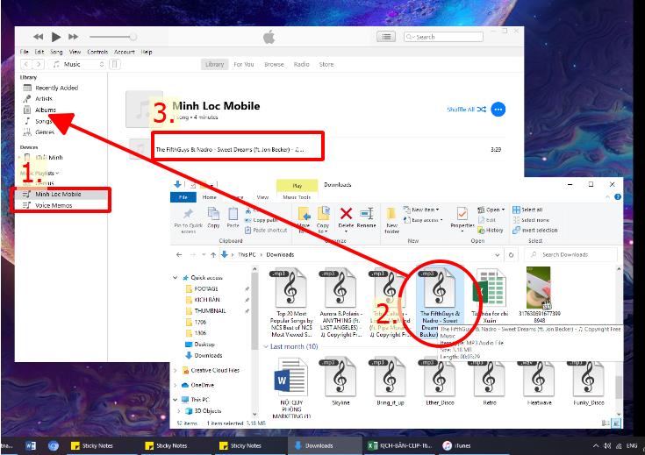The height and width of the screenshot is (455, 645).
Task: Open the Open button dropdown arrow
Action: tap(503, 210)
